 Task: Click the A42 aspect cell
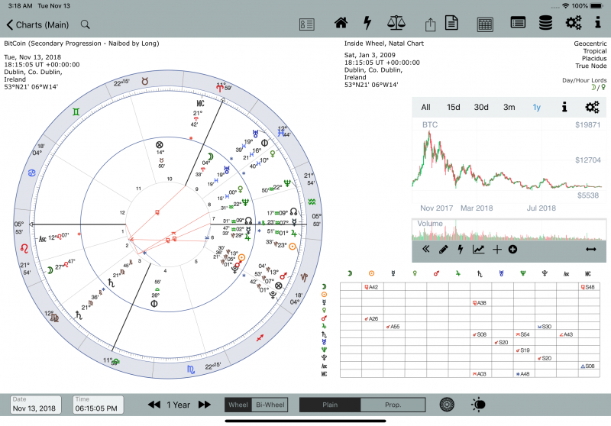(373, 287)
